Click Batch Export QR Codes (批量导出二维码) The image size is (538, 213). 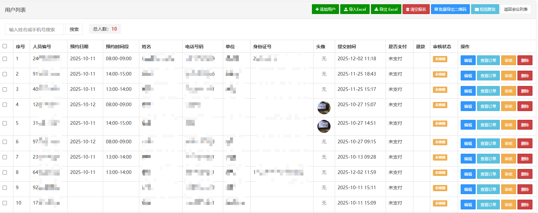(x=450, y=9)
